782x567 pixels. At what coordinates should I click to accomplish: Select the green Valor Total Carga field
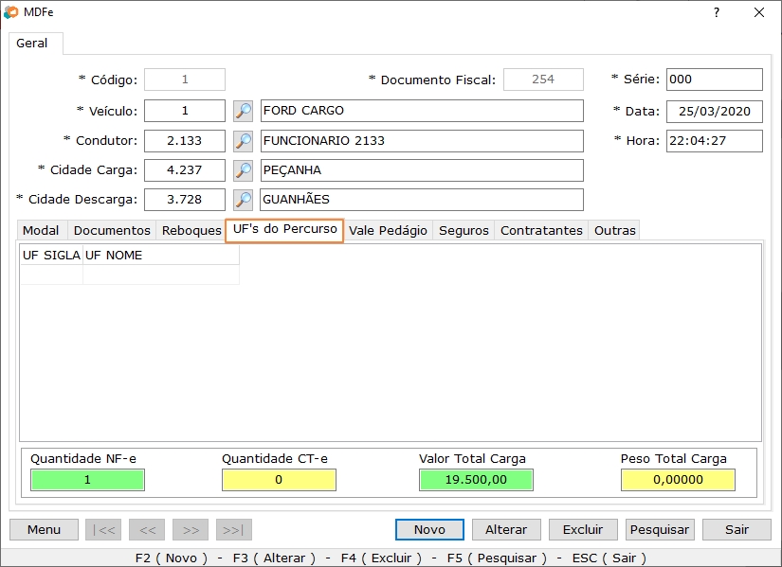point(476,480)
